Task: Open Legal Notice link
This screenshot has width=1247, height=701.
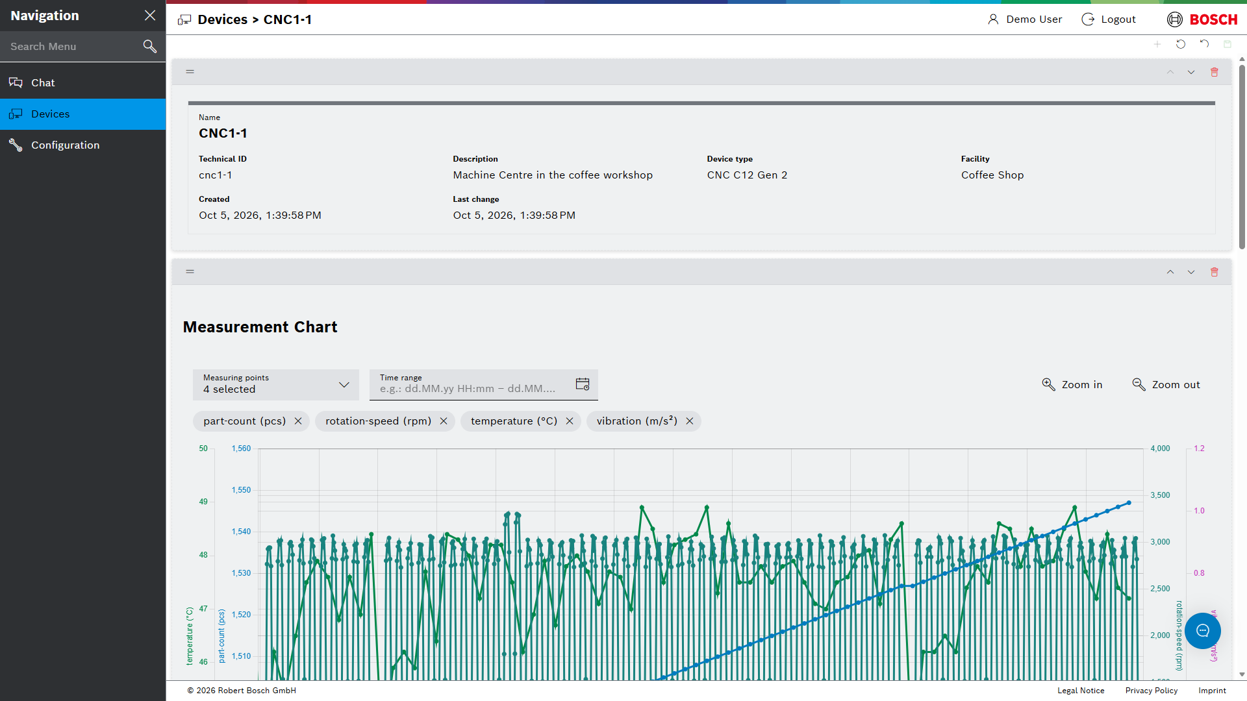Action: pyautogui.click(x=1081, y=691)
